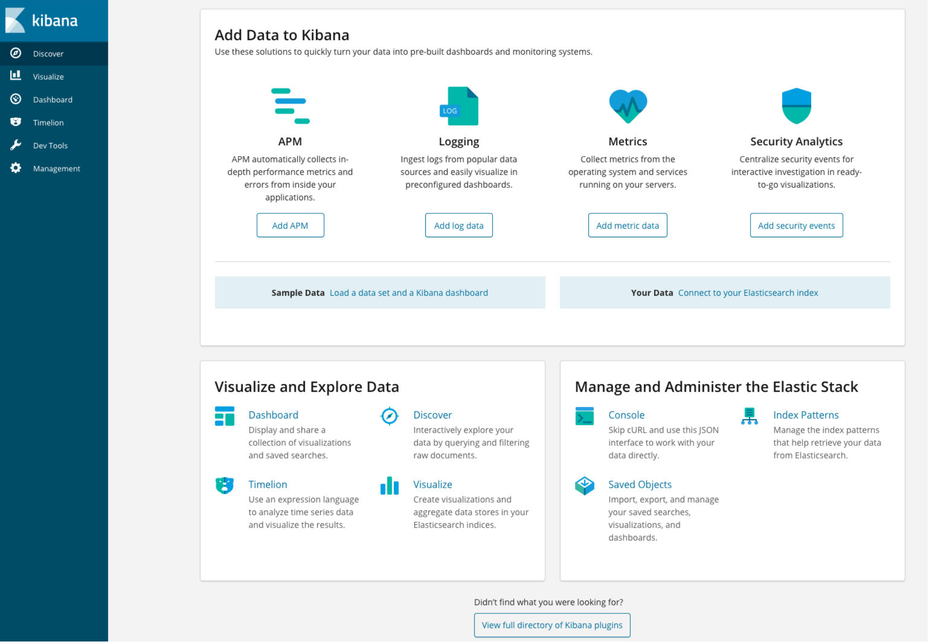Click the Add APM button
The width and height of the screenshot is (930, 643).
pos(291,226)
